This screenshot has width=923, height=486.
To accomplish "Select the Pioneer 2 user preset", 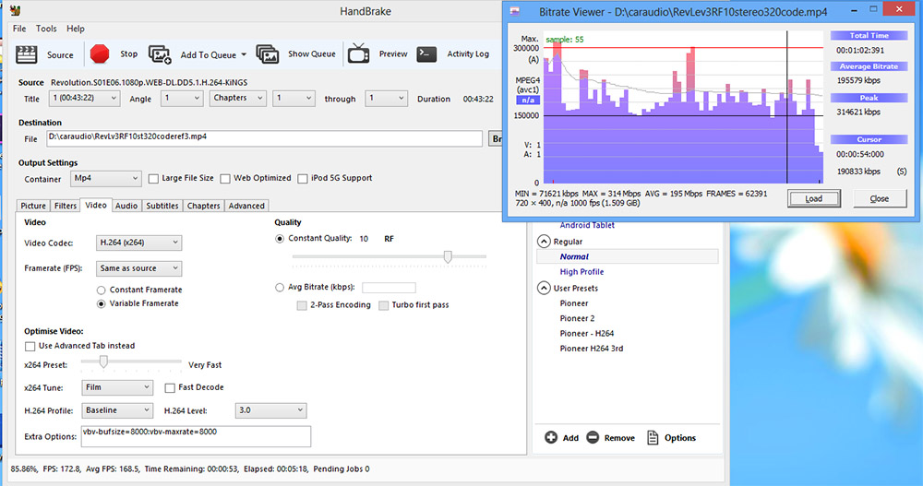I will [x=577, y=318].
